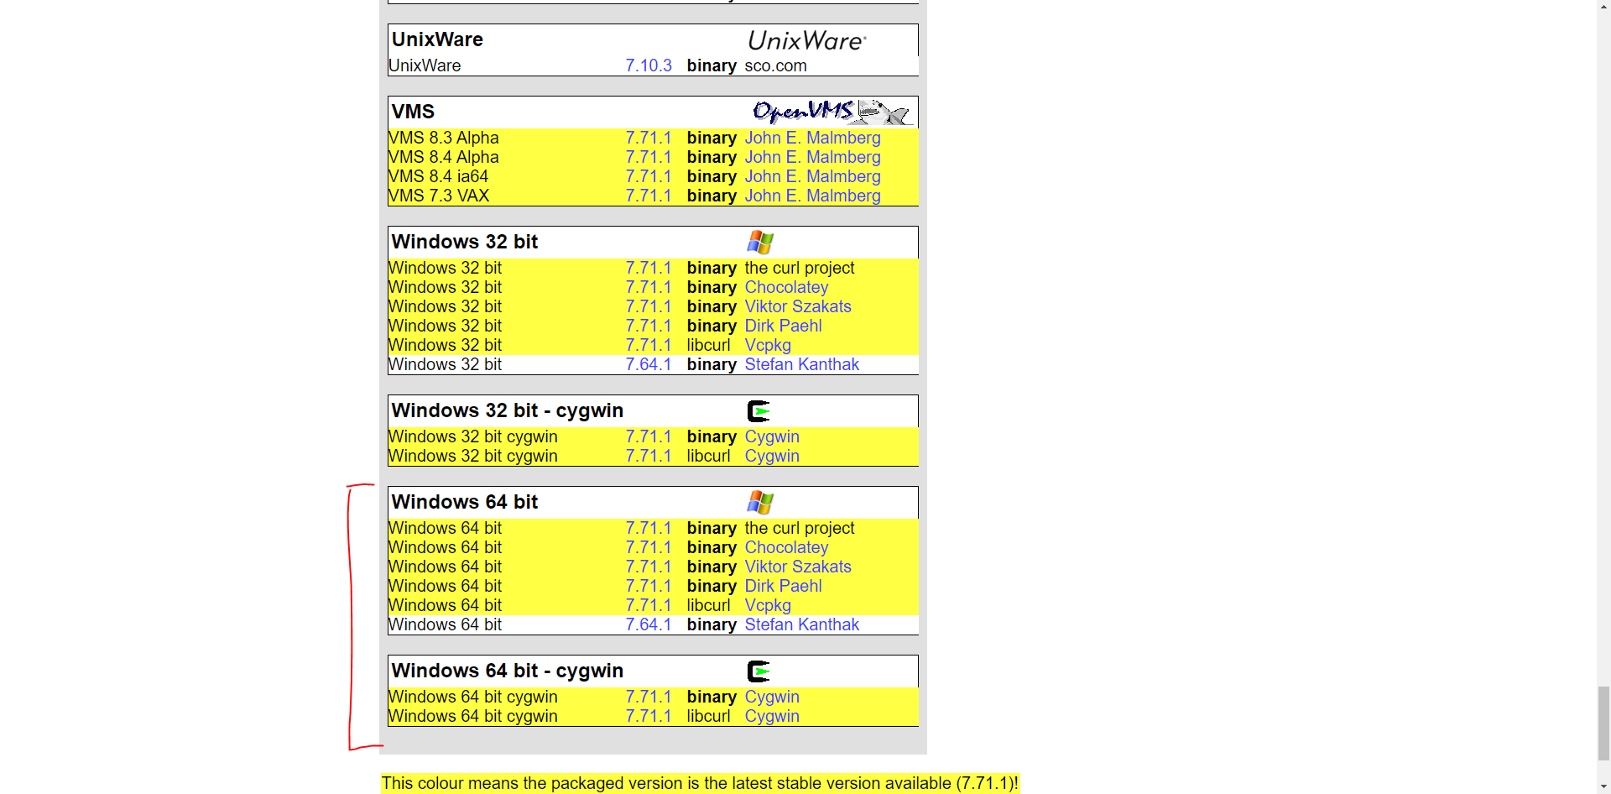The width and height of the screenshot is (1611, 794).
Task: Select 'sco.com' provider text in UnixWare row
Action: coord(775,65)
